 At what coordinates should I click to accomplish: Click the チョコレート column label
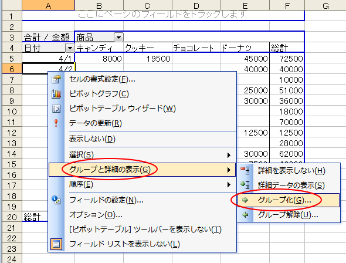[196, 48]
